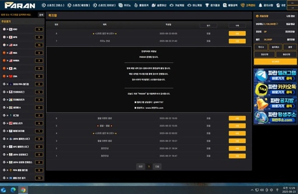Select the MLB league row
Image resolution: width=298 pixels, height=194 pixels.
pos(22,45)
